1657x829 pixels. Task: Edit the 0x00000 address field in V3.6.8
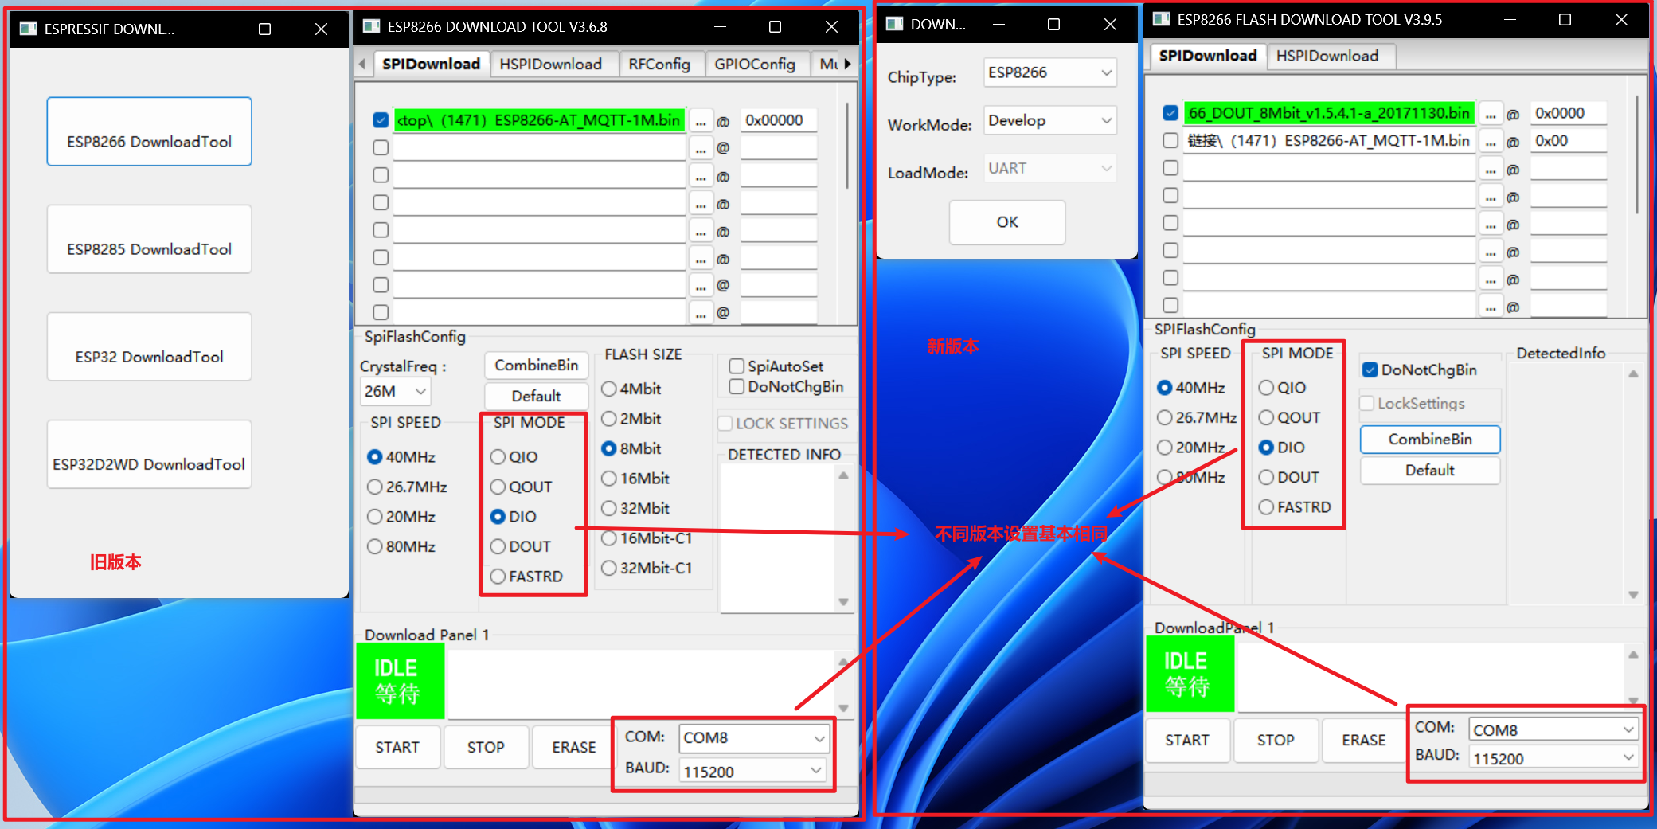779,120
